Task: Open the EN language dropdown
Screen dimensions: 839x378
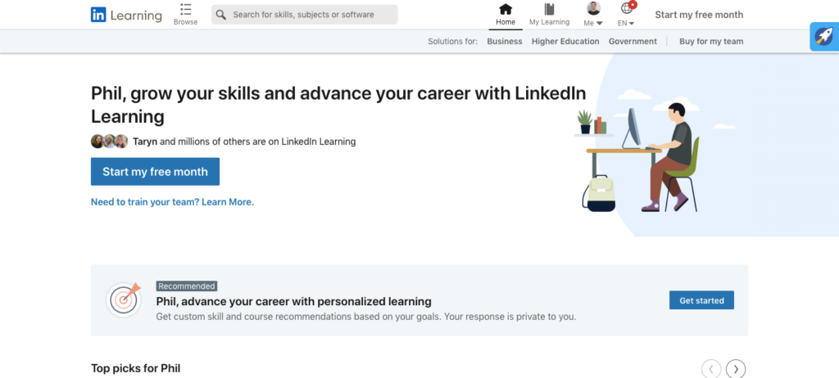Action: 628,14
